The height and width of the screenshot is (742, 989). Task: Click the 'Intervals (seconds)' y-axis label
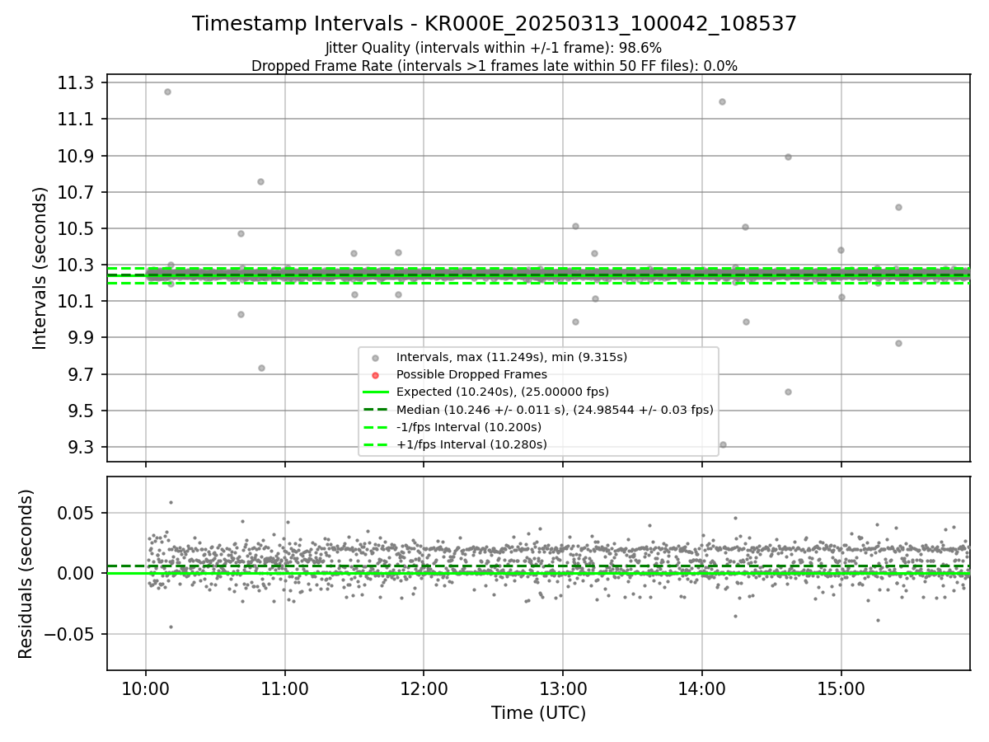(40, 268)
